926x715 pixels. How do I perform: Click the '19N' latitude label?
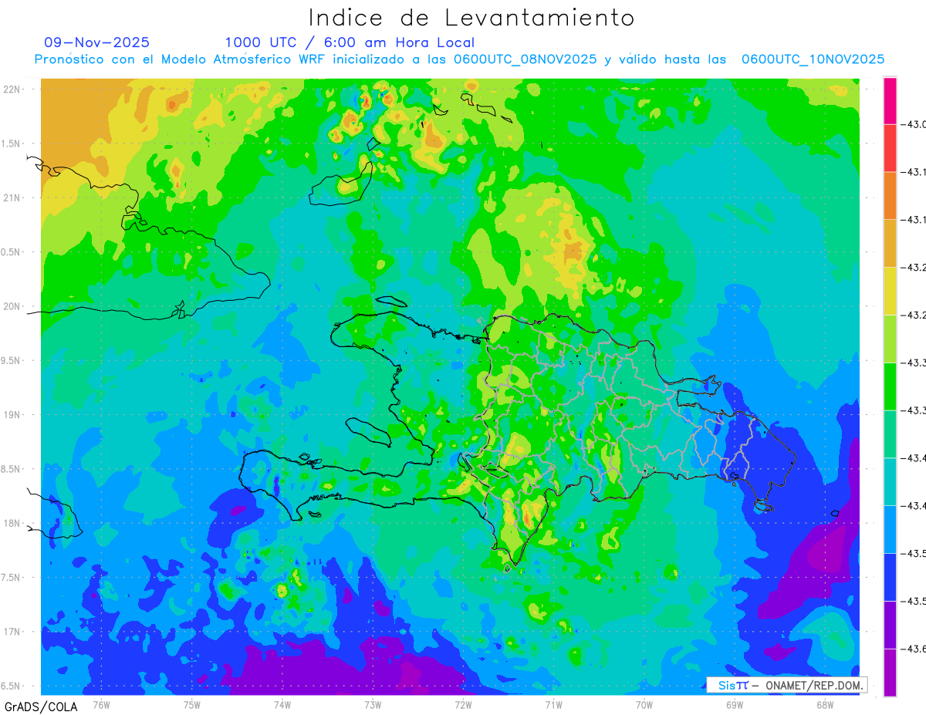click(12, 414)
